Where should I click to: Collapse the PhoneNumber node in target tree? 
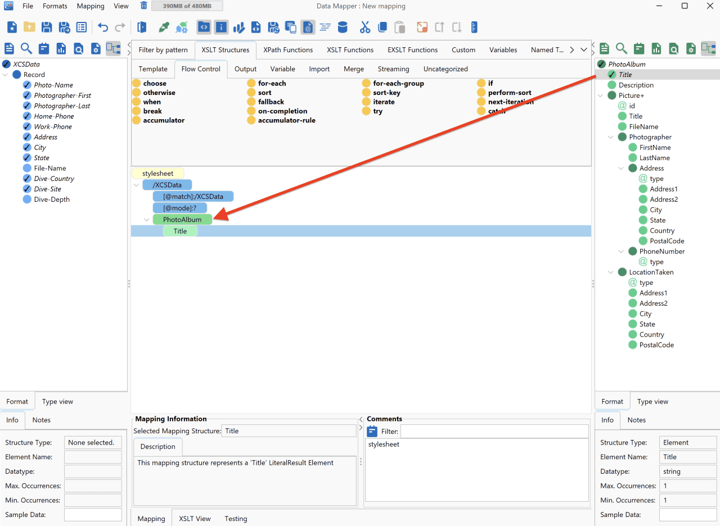pos(622,251)
